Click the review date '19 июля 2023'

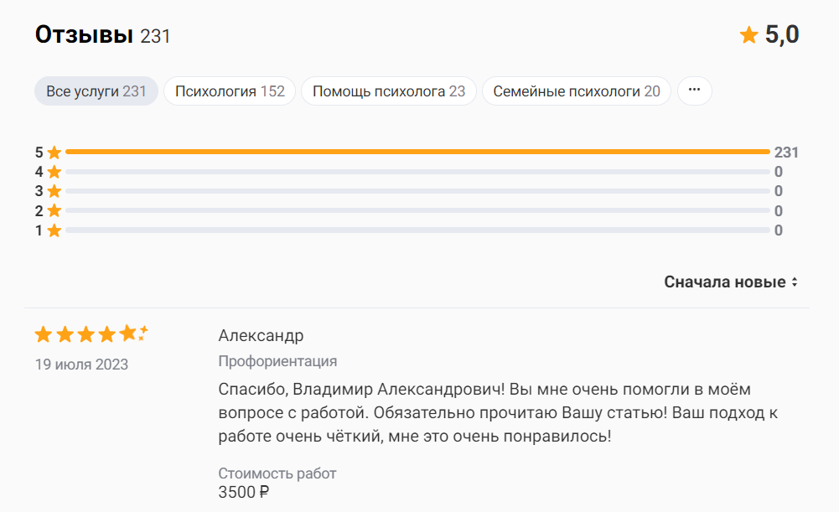[81, 365]
